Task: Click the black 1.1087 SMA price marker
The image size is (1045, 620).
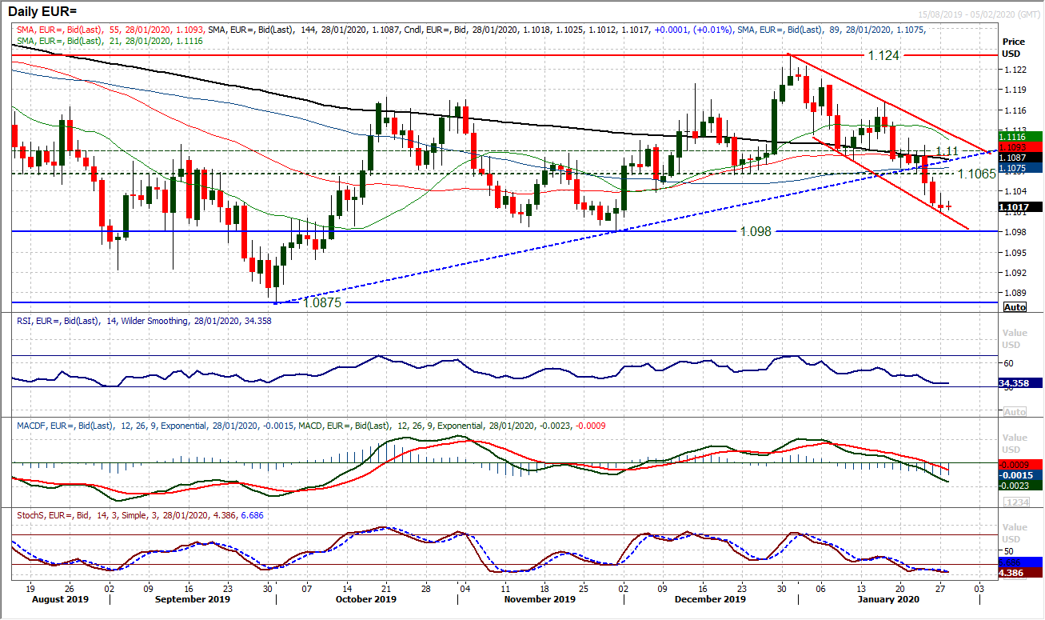Action: (1011, 158)
